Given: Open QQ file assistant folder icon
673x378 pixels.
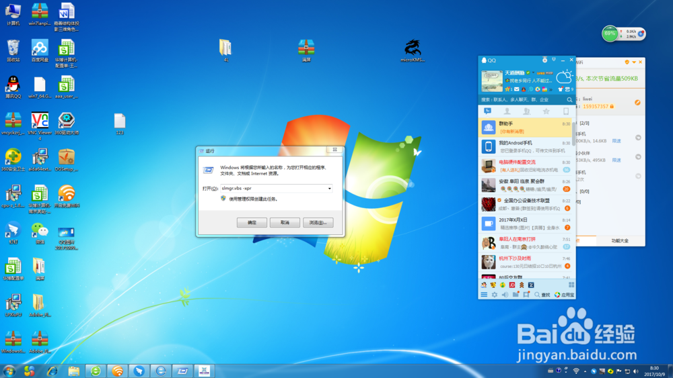Looking at the screenshot, I should tap(516, 295).
